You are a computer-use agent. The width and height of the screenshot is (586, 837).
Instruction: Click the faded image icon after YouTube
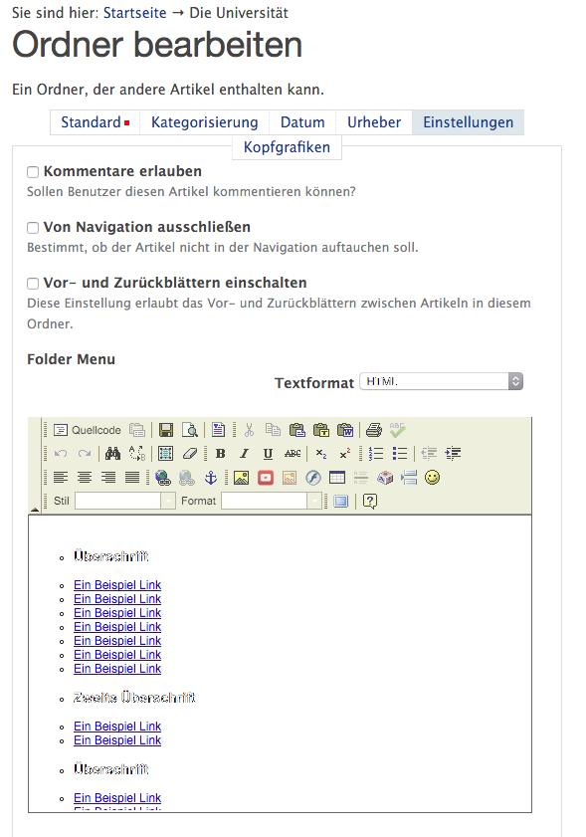290,477
